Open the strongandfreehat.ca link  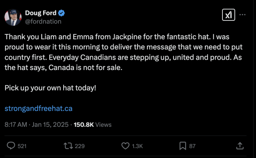tap(38, 108)
